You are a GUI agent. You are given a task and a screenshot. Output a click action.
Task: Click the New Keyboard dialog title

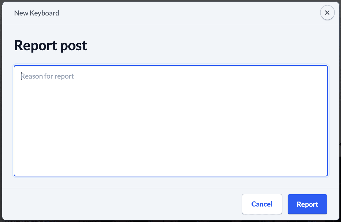pos(36,13)
